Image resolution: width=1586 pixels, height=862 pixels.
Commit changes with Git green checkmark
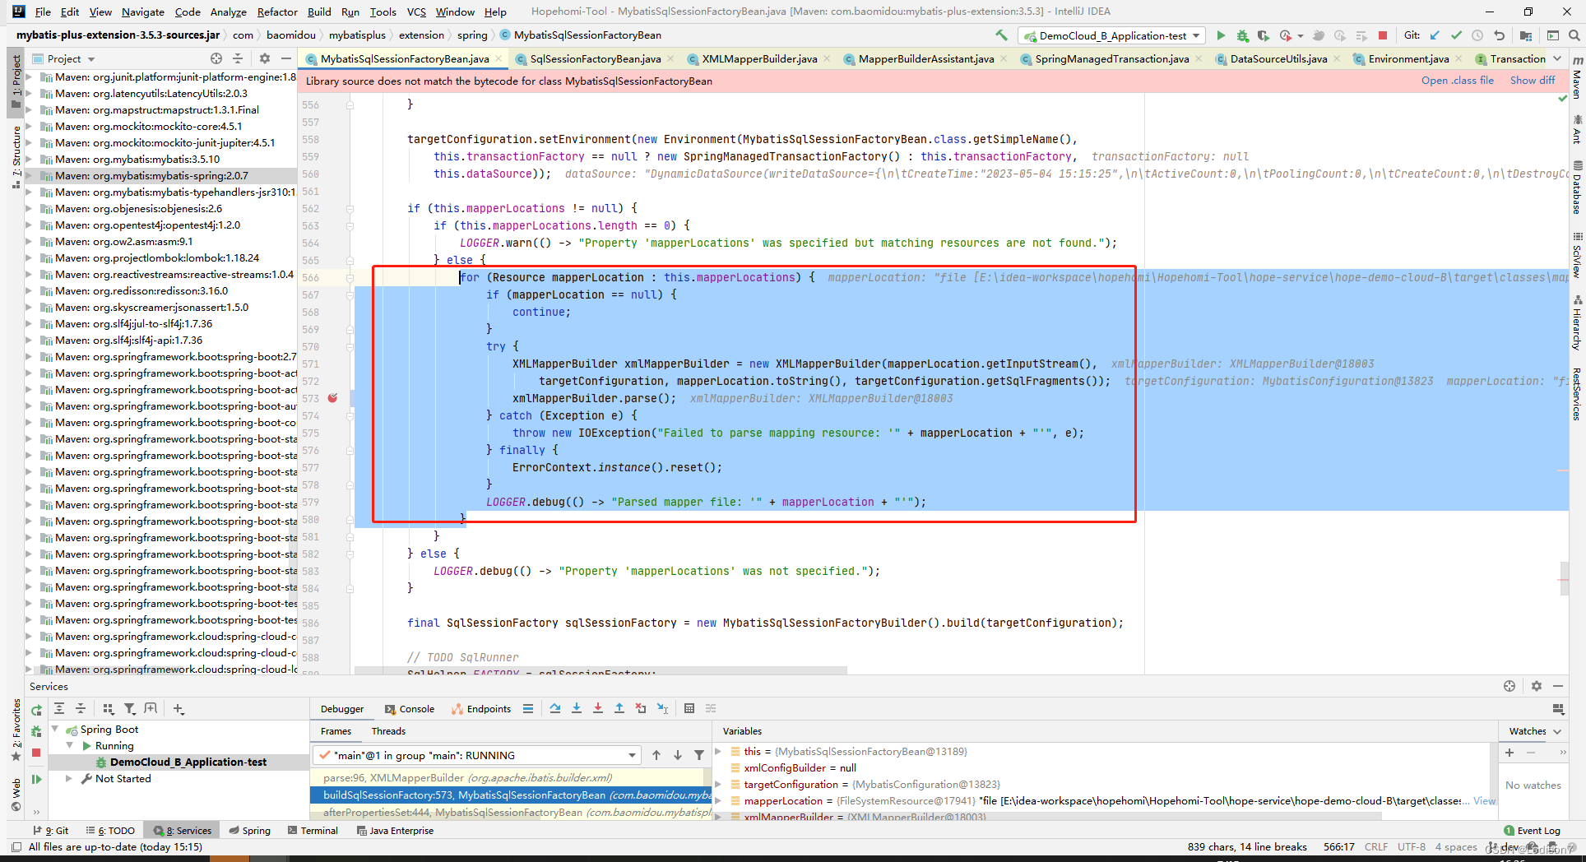point(1456,35)
